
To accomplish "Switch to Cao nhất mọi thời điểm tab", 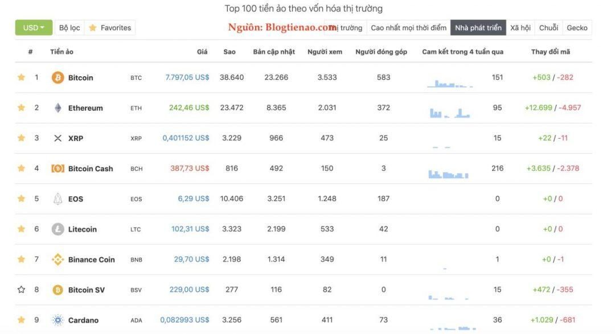I will tap(408, 27).
